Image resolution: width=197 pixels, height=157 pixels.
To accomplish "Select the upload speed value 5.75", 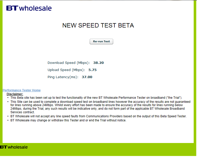I will 93,70.
